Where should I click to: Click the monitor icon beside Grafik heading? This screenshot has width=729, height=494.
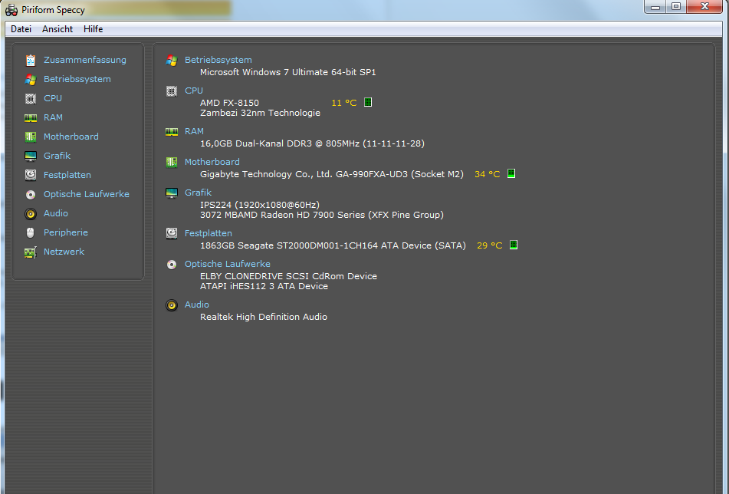click(x=172, y=193)
